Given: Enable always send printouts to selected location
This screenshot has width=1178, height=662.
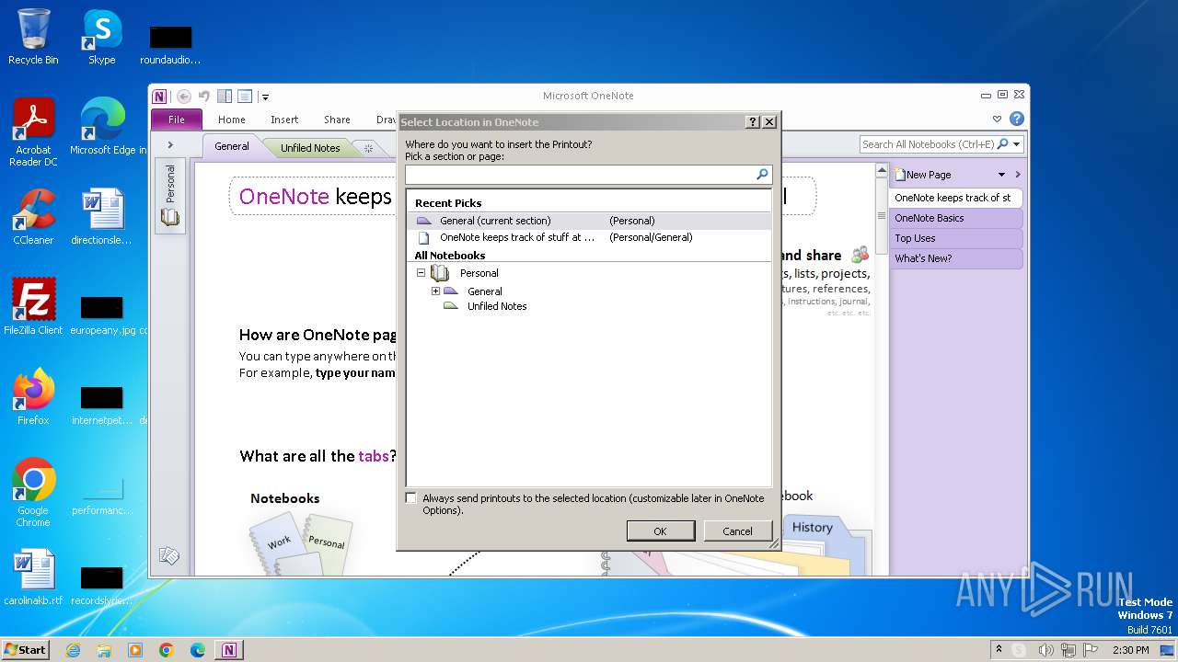Looking at the screenshot, I should 411,498.
